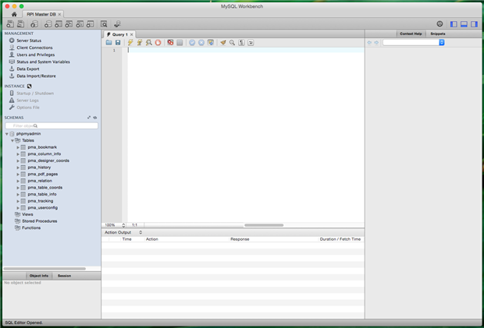Adjust the 100% zoom stepper
This screenshot has height=328, width=484.
coord(123,225)
